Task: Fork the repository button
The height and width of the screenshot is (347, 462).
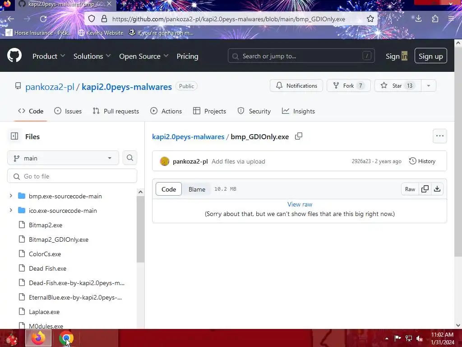Action: 348,85
